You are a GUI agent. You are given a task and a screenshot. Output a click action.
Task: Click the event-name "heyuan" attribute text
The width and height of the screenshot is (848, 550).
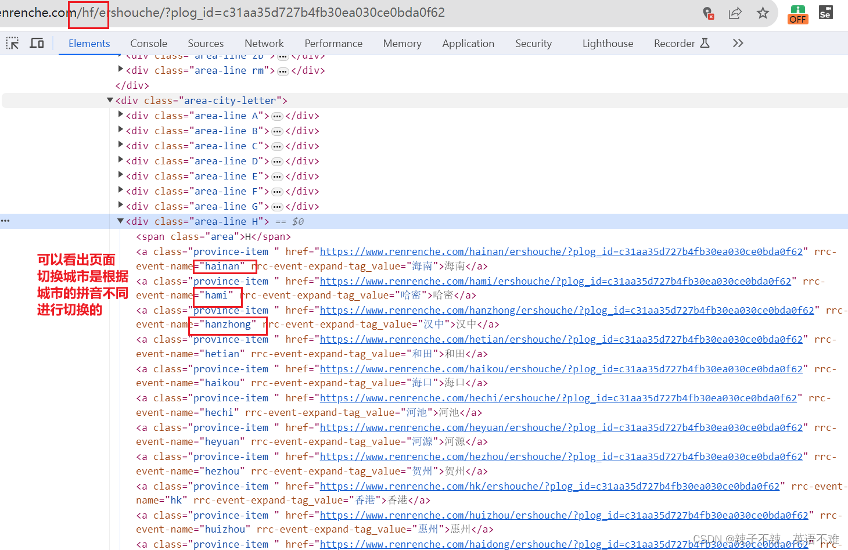[191, 441]
